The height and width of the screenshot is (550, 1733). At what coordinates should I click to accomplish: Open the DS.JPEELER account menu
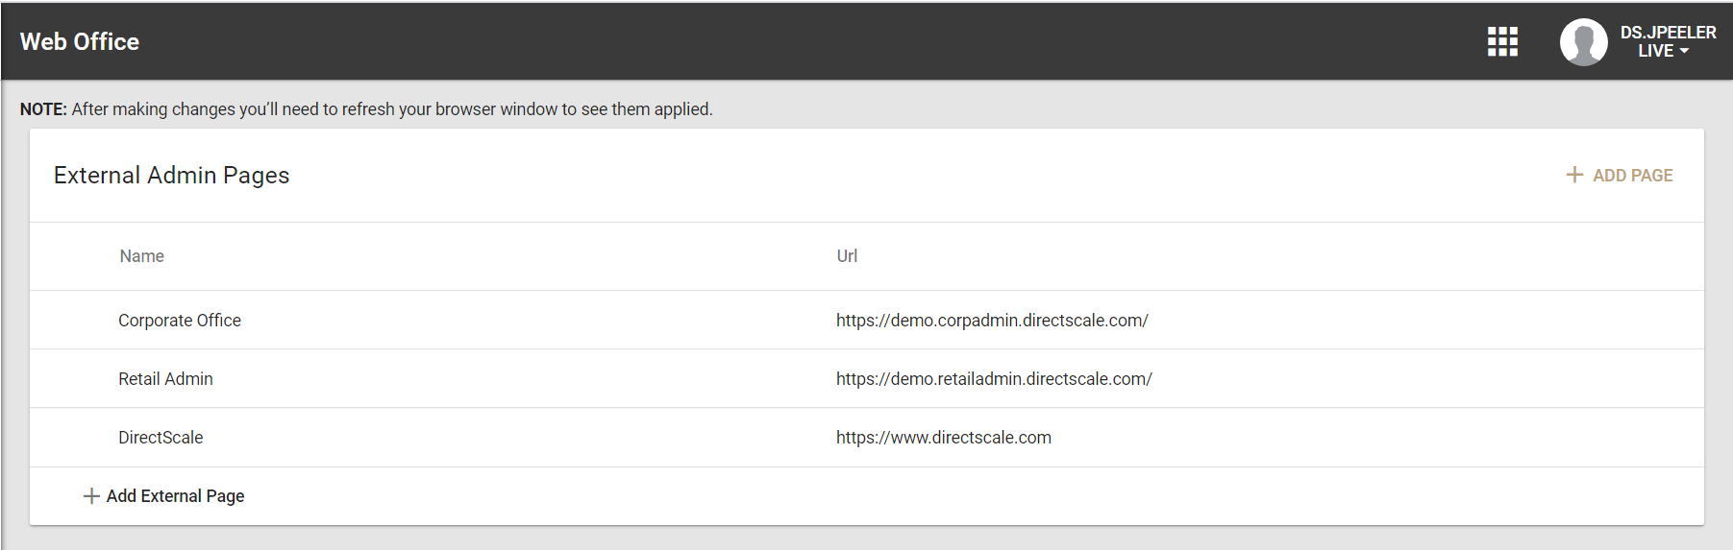(1668, 41)
